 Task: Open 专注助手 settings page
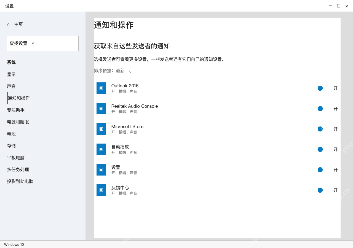tap(16, 110)
